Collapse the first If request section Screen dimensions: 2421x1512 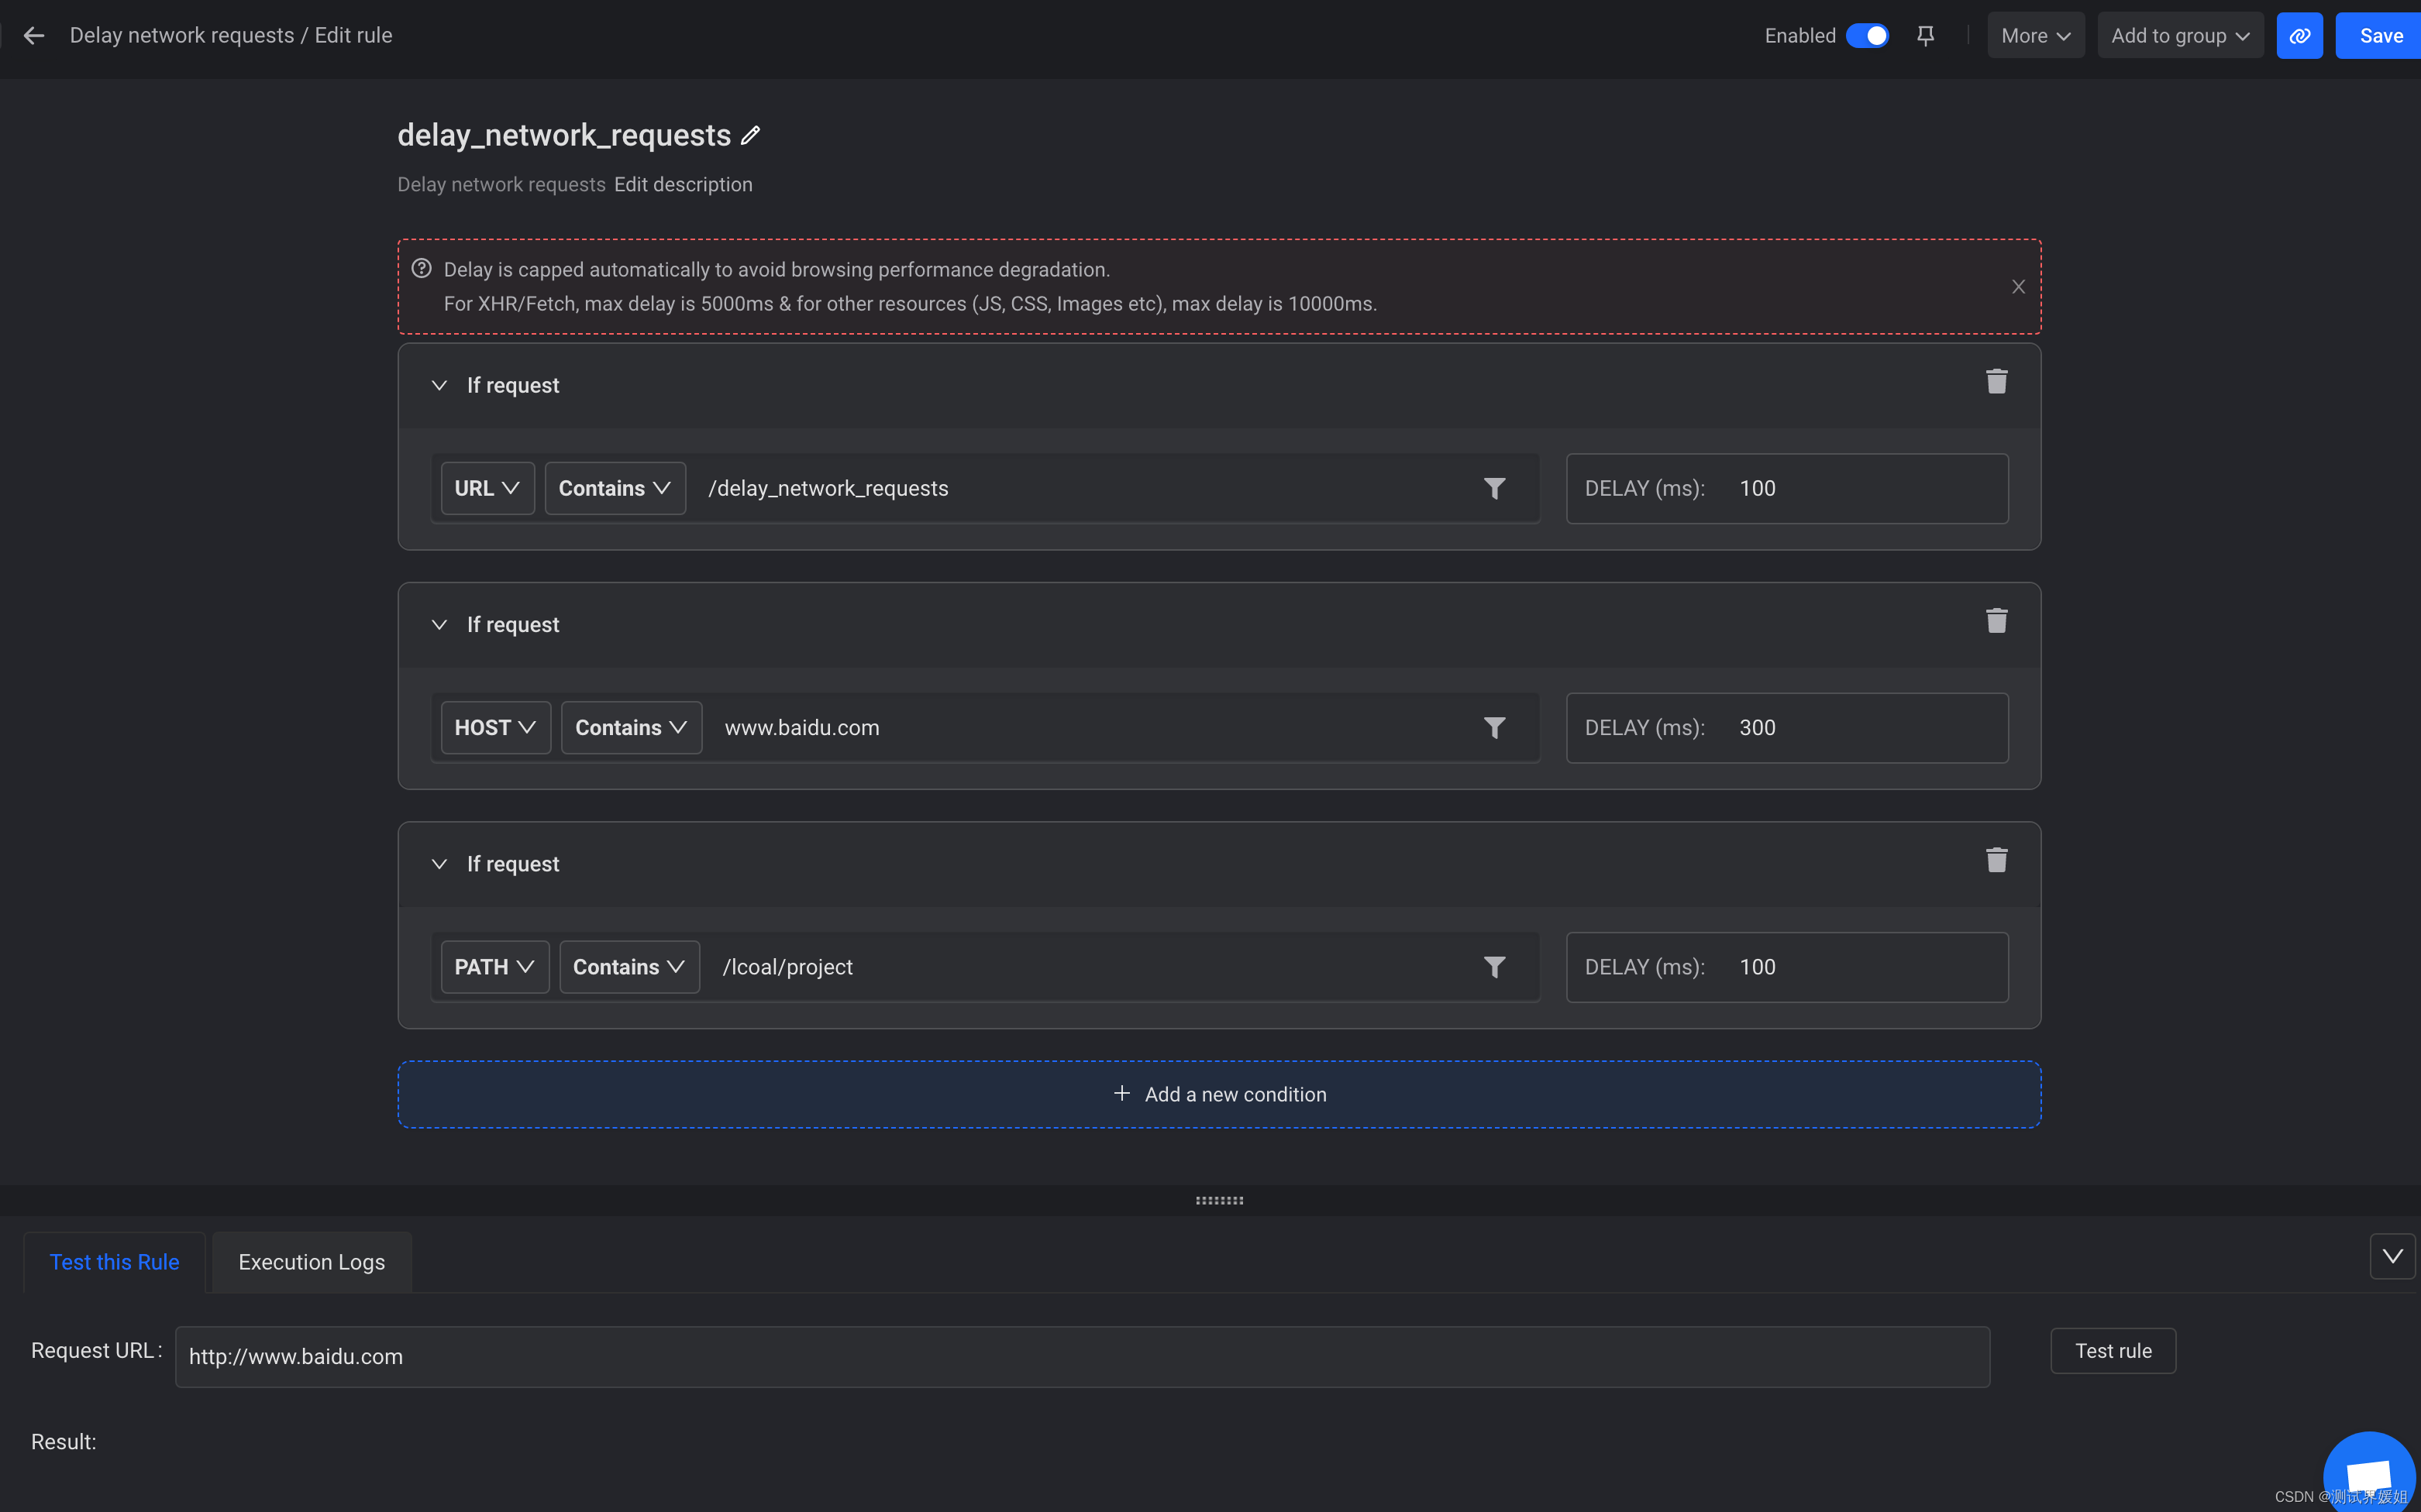coord(440,385)
